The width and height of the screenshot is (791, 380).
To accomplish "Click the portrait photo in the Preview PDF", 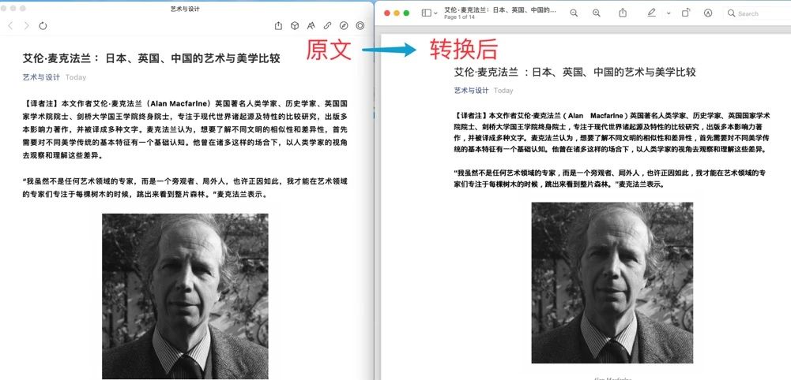I will 612,282.
